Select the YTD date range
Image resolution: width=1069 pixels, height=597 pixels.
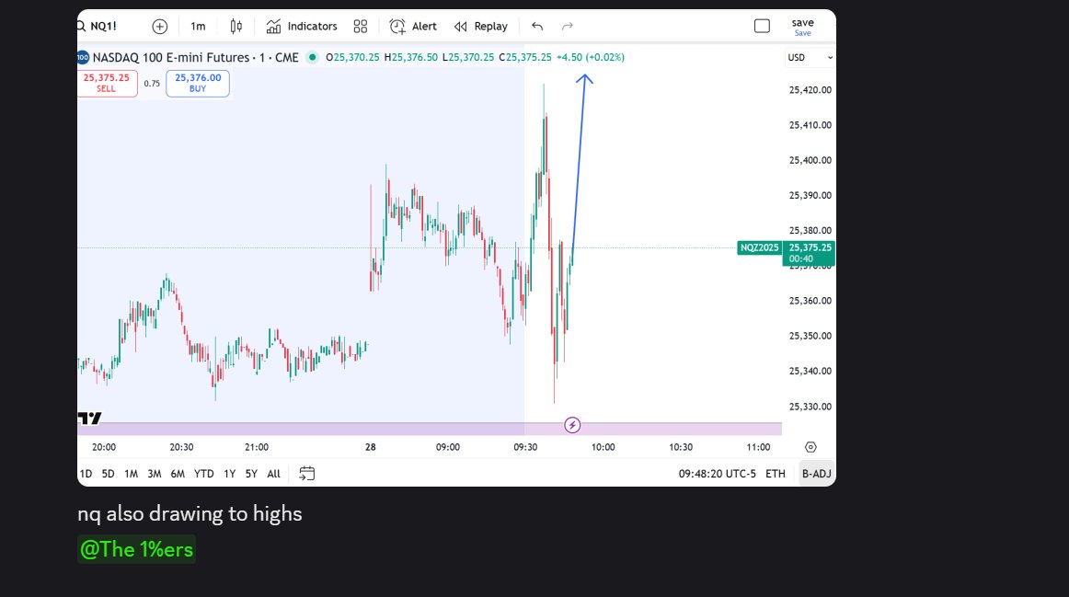coord(204,474)
